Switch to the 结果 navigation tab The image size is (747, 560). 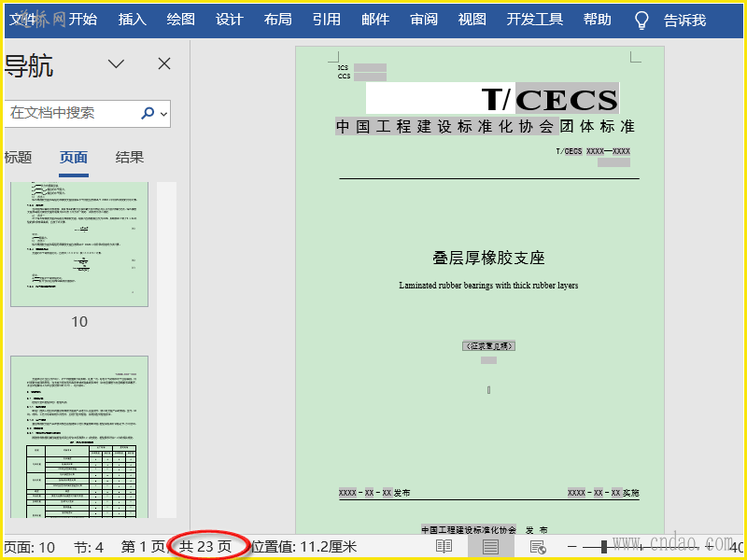(x=129, y=157)
